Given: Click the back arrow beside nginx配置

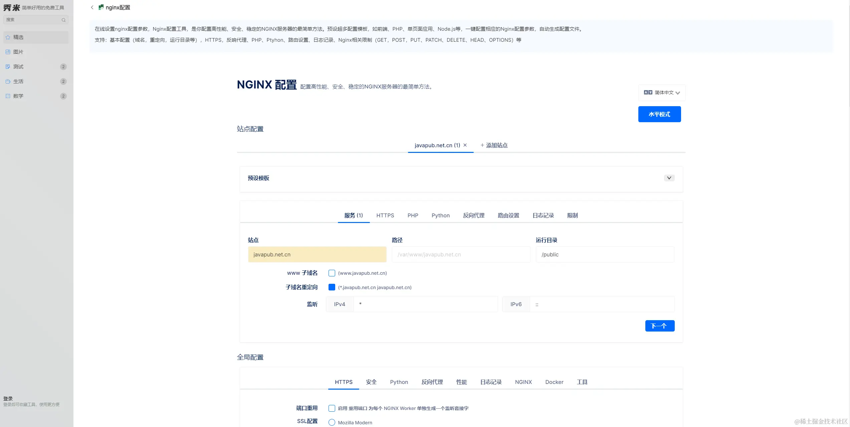Looking at the screenshot, I should (92, 7).
